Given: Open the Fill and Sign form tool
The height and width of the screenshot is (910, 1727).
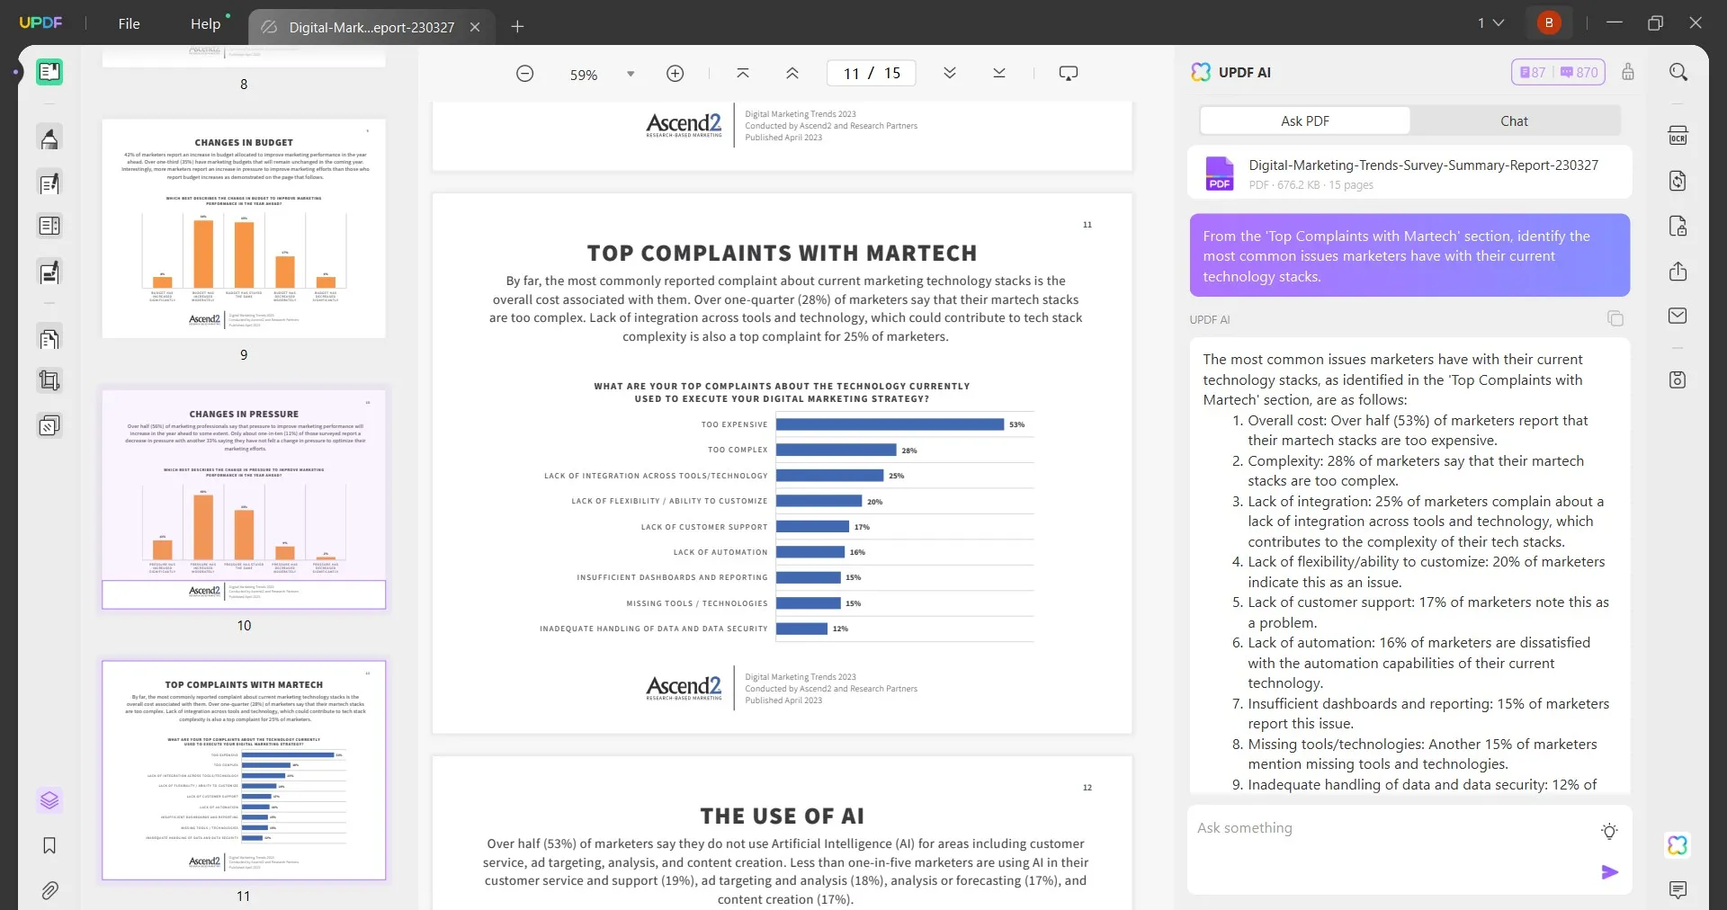Looking at the screenshot, I should 49,272.
